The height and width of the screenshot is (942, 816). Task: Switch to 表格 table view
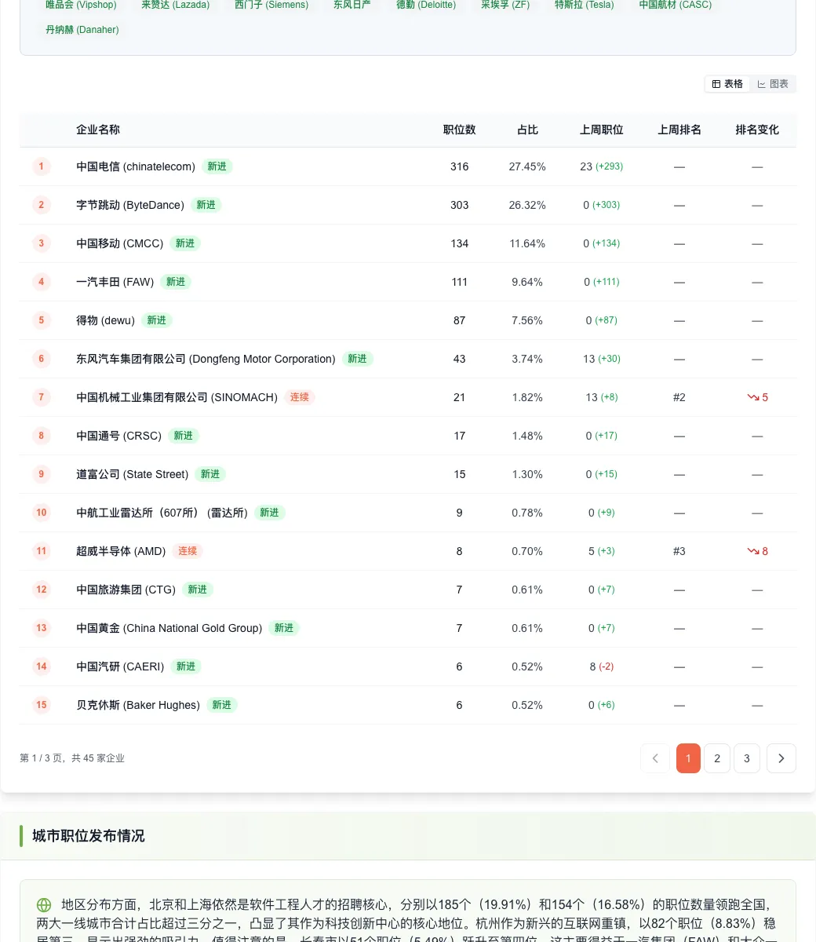point(727,84)
